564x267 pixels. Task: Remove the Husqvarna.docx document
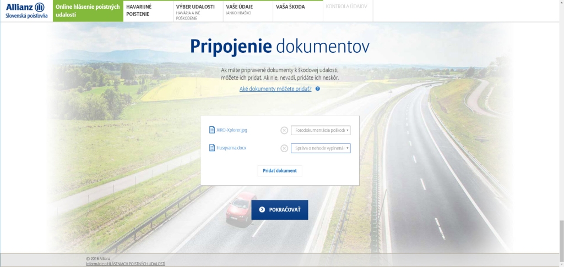pyautogui.click(x=284, y=148)
